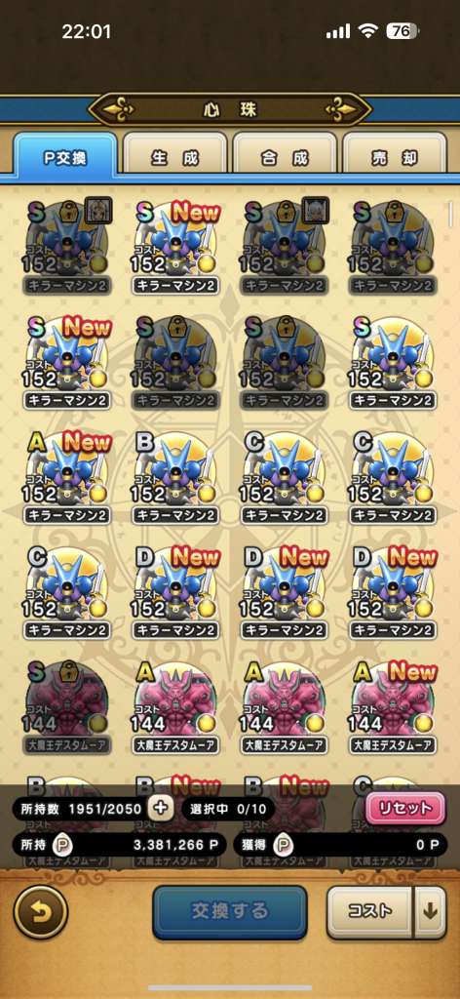460x999 pixels.
Task: Switch to the 生成 tab
Action: [175, 158]
